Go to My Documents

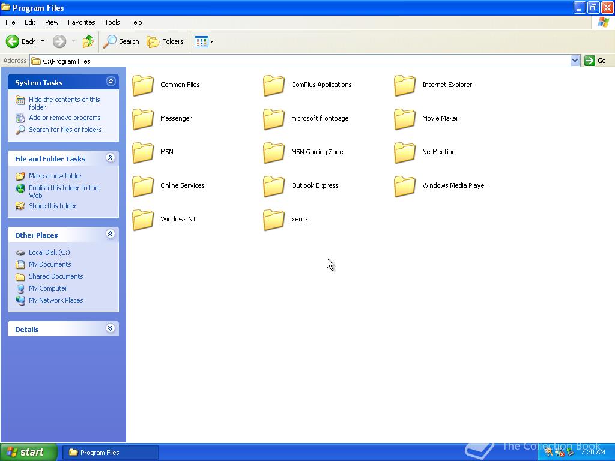pyautogui.click(x=50, y=264)
